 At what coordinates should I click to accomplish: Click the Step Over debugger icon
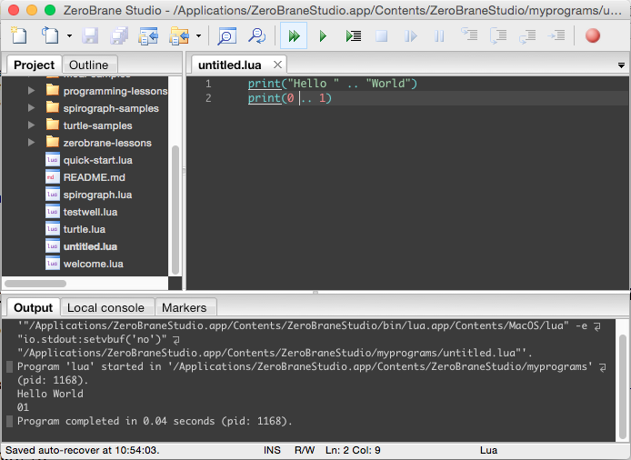point(498,35)
